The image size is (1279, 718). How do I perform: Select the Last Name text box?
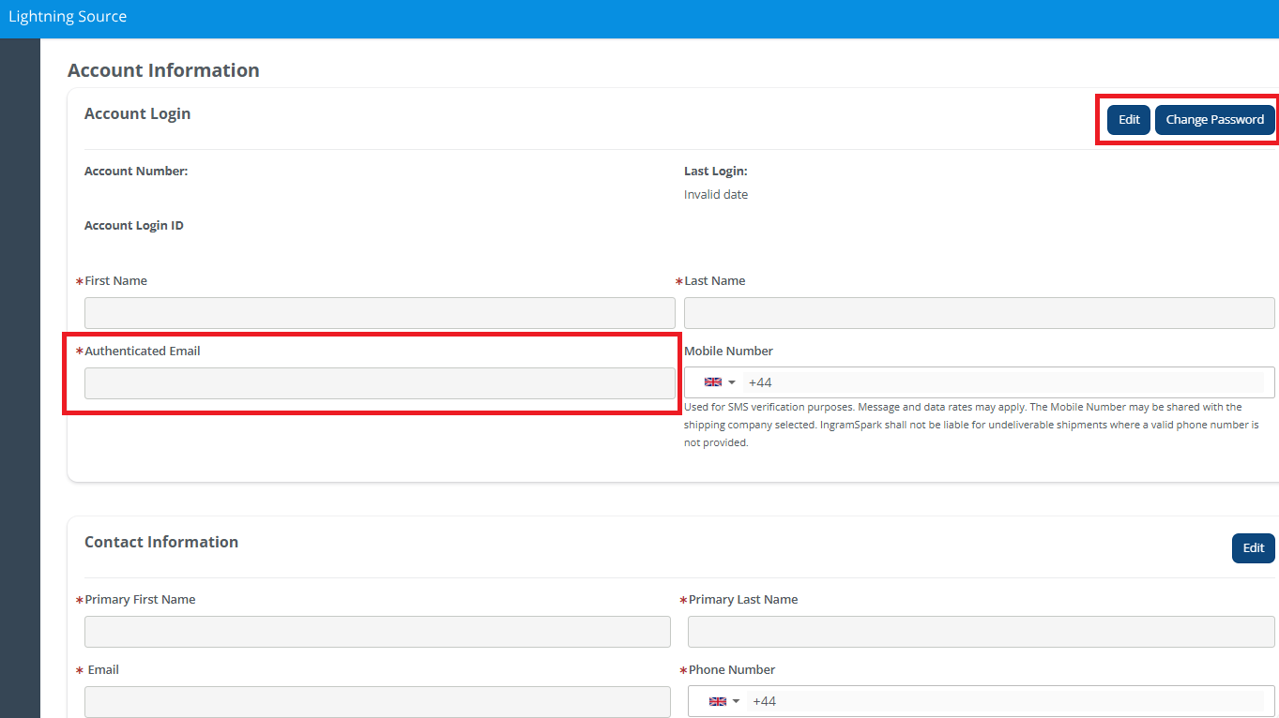click(x=979, y=313)
